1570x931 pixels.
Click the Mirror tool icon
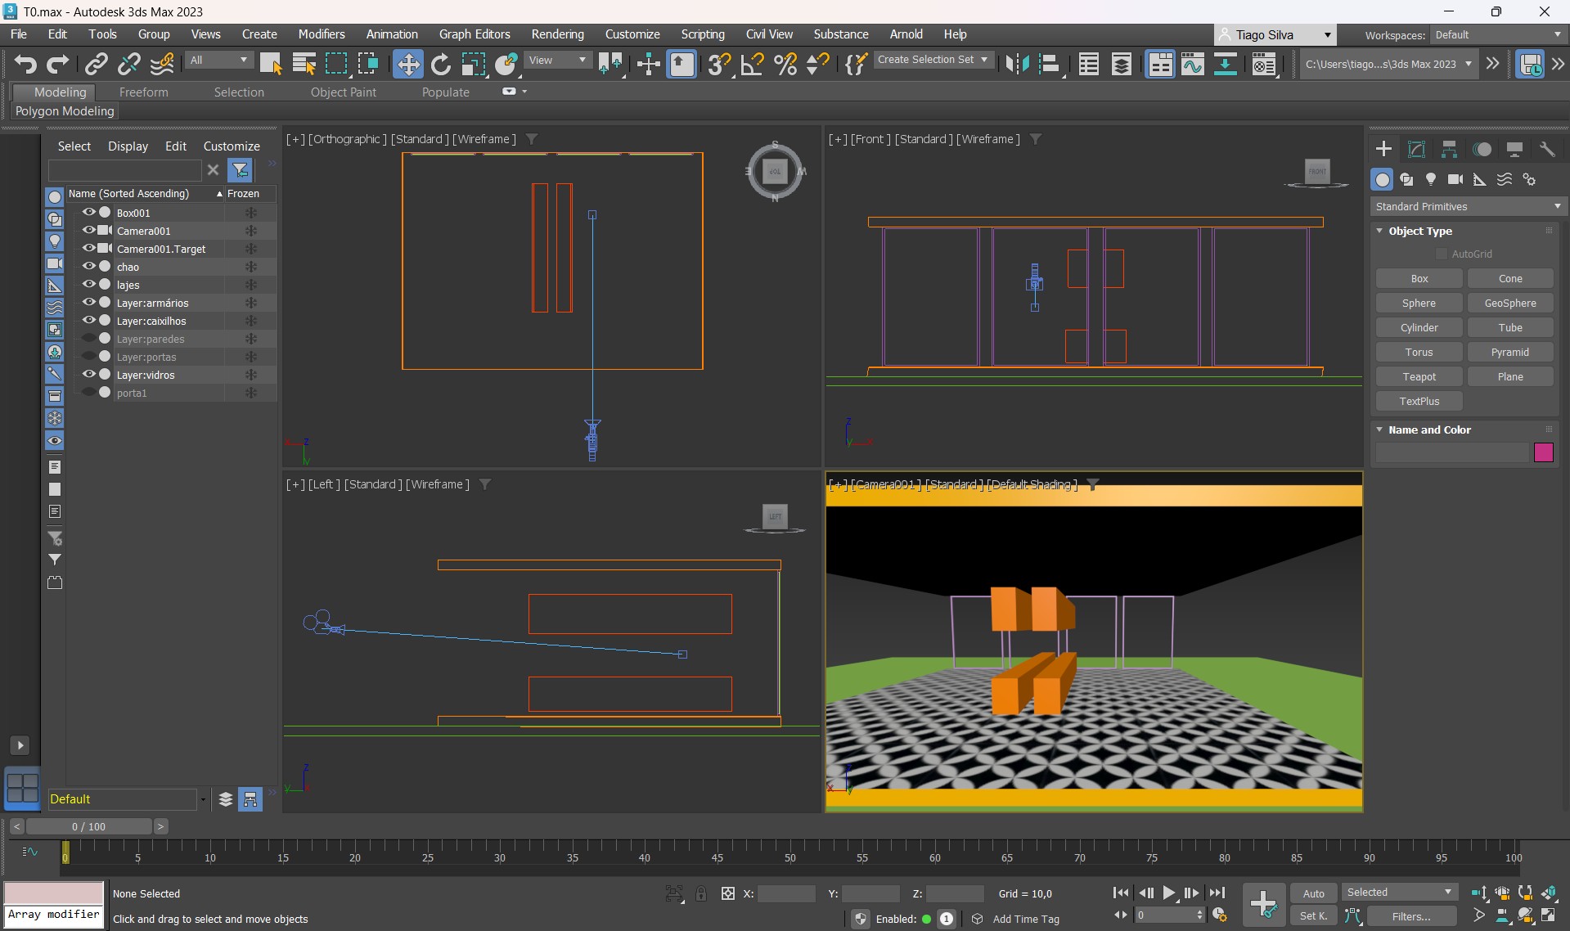[1017, 64]
